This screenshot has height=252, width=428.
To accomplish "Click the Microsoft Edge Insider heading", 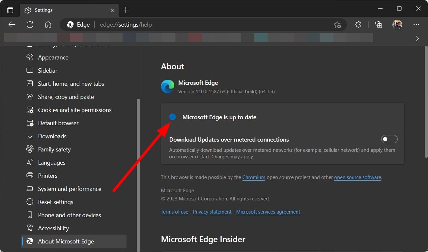I will (203, 239).
